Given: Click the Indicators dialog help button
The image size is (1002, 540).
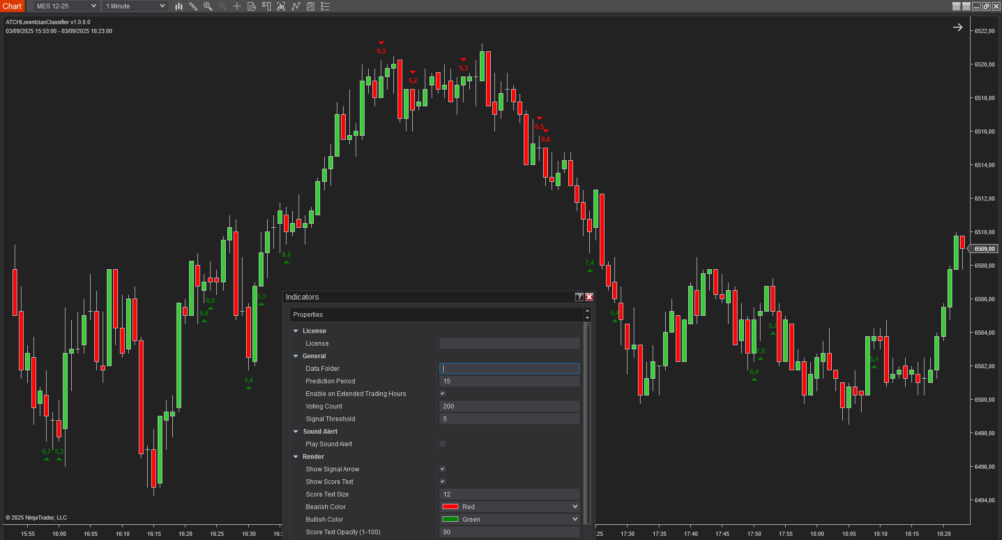Looking at the screenshot, I should [x=579, y=297].
